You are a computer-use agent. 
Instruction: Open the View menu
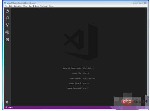(x=25, y=6)
